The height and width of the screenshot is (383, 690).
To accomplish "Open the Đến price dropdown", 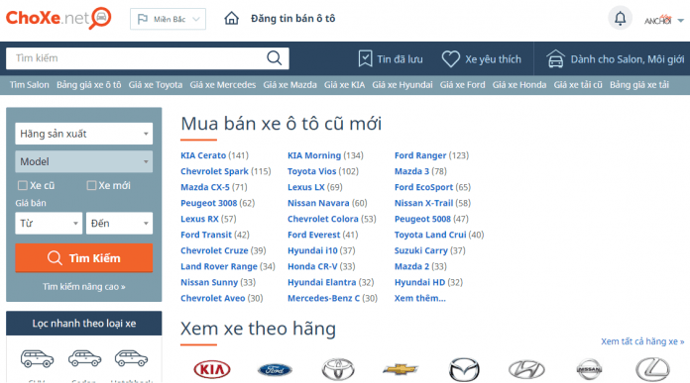I will coord(119,223).
